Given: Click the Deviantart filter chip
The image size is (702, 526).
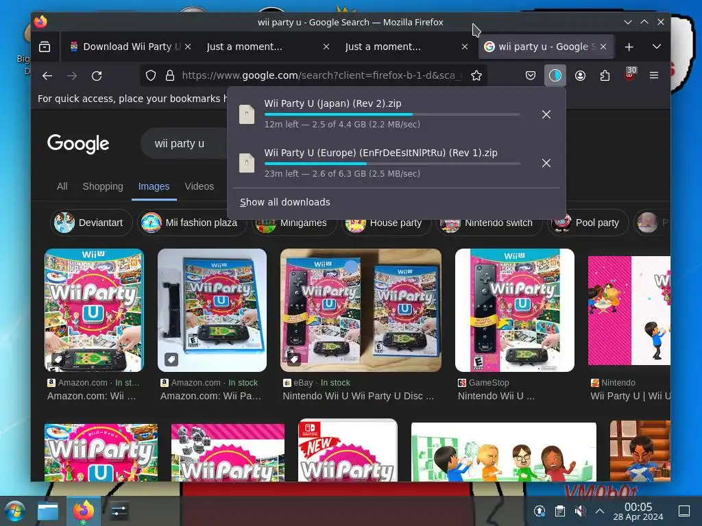Looking at the screenshot, I should tap(91, 223).
